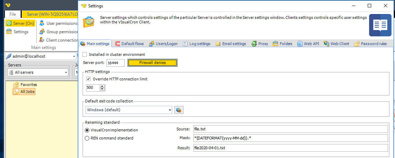395x158 pixels.
Task: Open the Folders tab
Action: pyautogui.click(x=282, y=44)
